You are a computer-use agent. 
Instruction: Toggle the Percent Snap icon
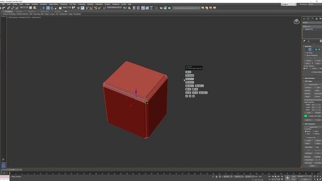96,8
